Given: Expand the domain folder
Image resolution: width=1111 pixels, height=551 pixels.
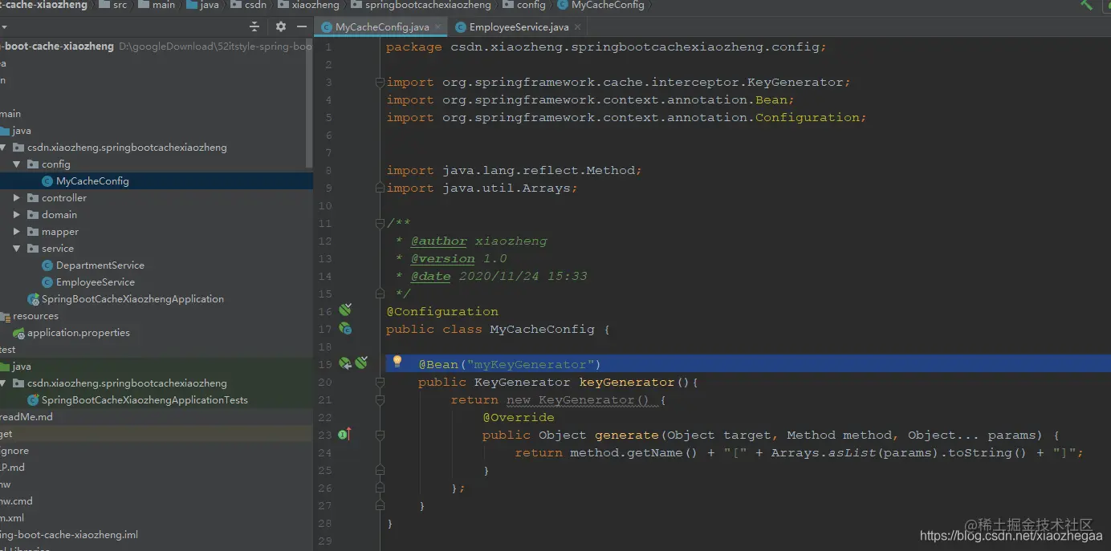Looking at the screenshot, I should (17, 214).
